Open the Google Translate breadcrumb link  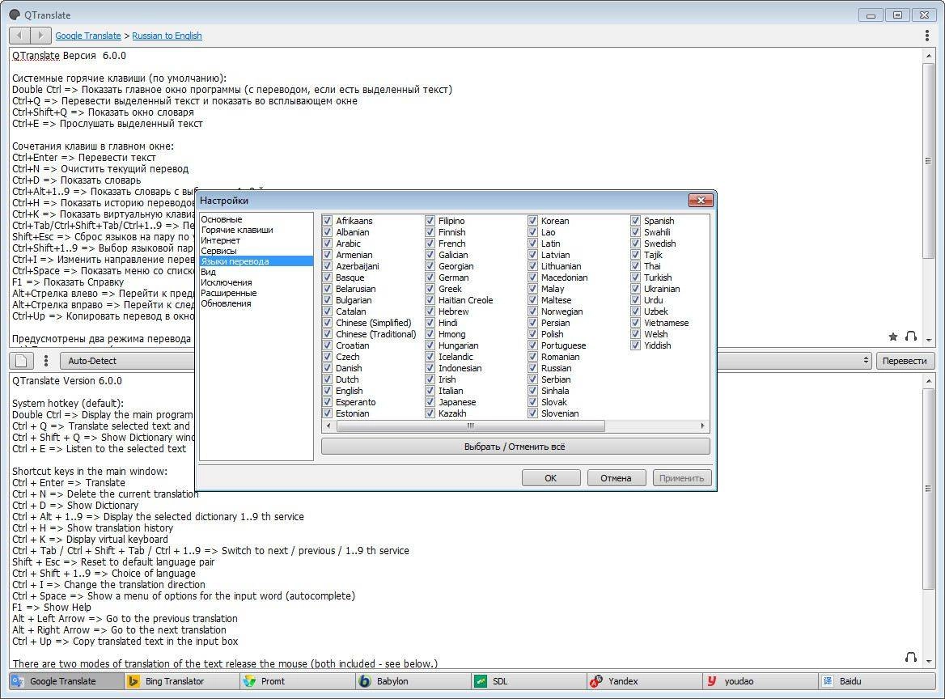(88, 36)
